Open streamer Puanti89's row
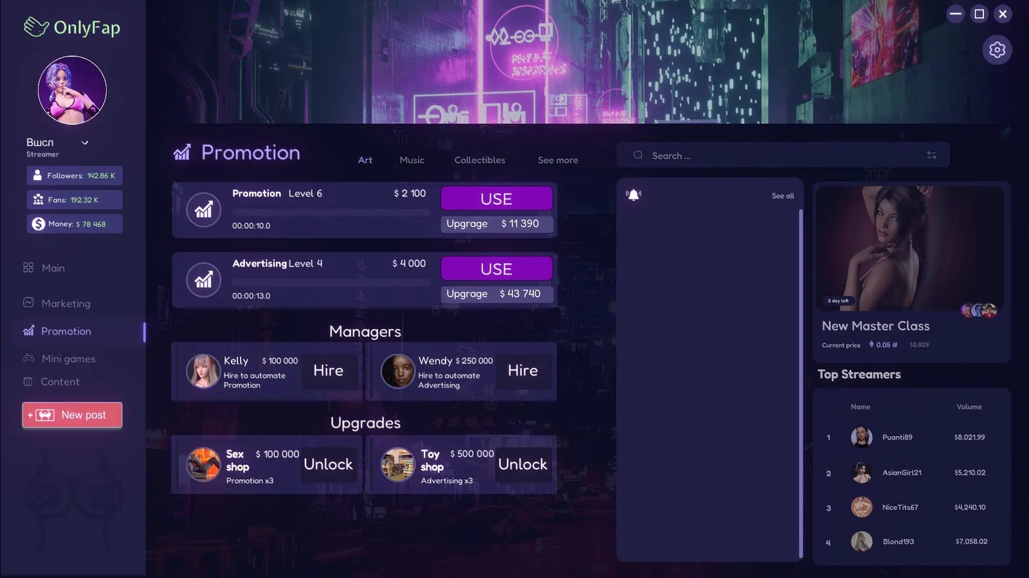This screenshot has height=578, width=1029. pyautogui.click(x=911, y=437)
